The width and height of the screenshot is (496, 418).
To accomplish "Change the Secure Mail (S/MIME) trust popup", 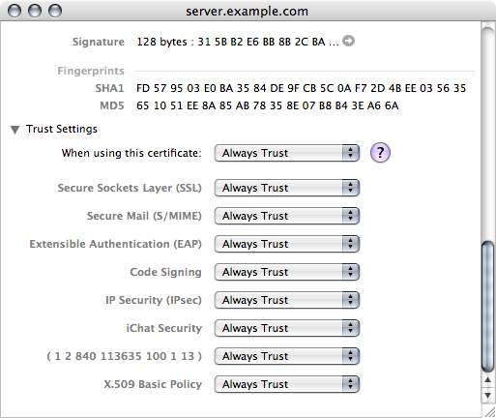I will point(287,216).
